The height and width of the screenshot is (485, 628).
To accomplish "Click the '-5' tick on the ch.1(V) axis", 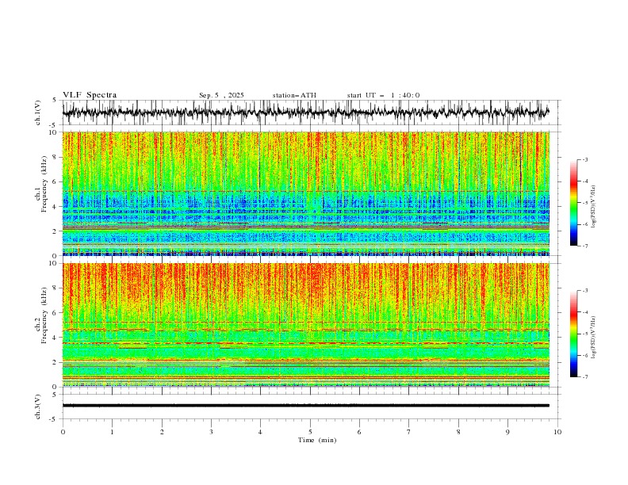I will point(53,125).
